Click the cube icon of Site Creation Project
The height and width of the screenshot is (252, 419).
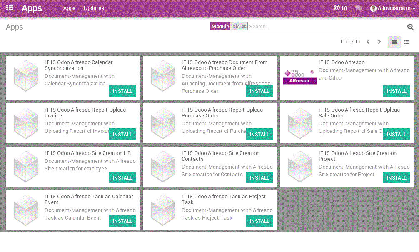tap(300, 167)
